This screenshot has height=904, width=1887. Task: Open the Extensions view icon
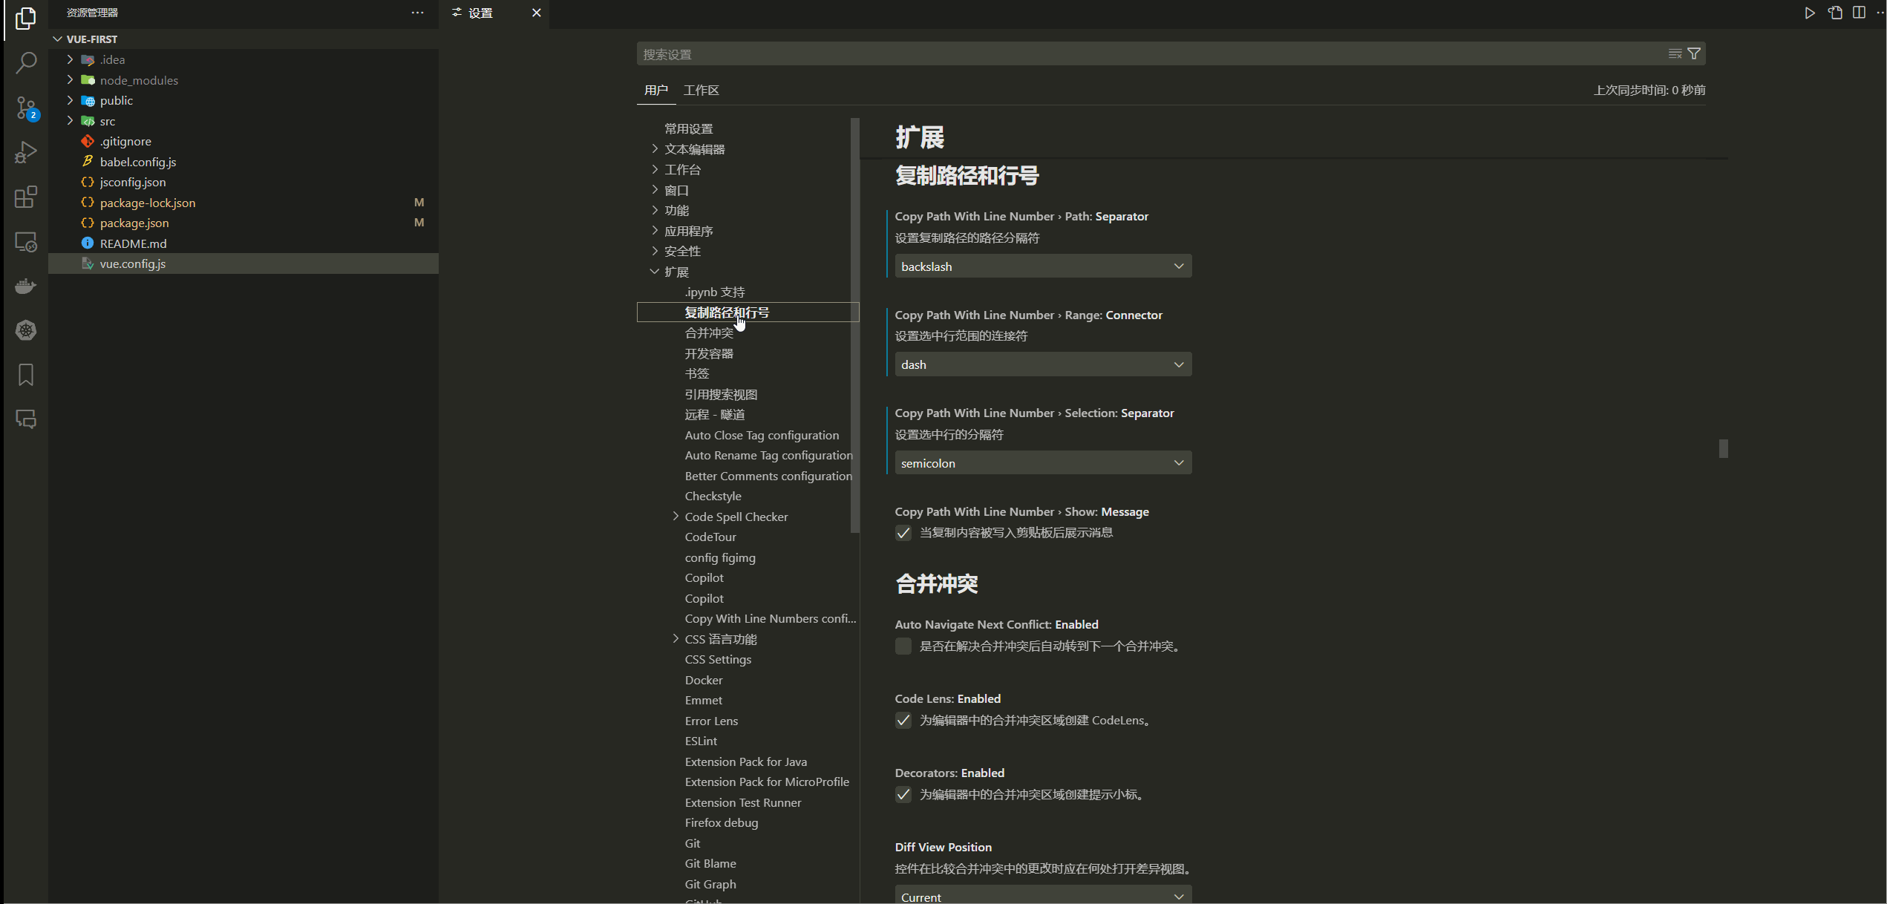point(26,197)
